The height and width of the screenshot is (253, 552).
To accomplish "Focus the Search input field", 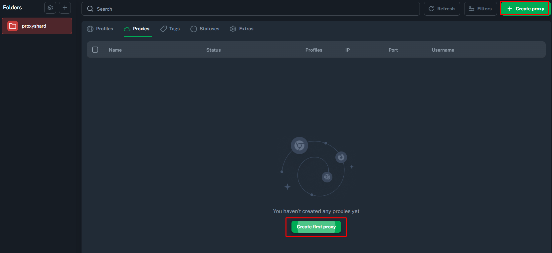I will click(x=253, y=9).
